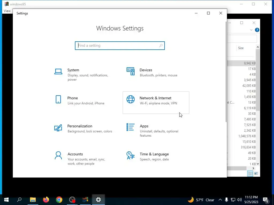Viewport: 274px width, 205px height.
Task: Click the microphone tray icon
Action: pos(226,200)
